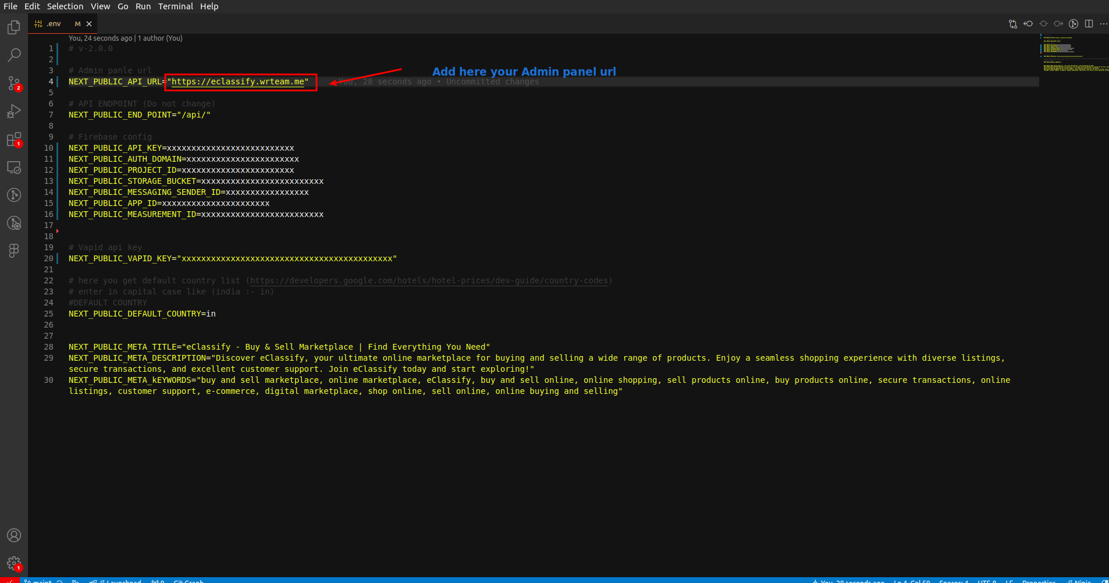Open the Run and Debug view
The width and height of the screenshot is (1109, 583).
(x=14, y=111)
